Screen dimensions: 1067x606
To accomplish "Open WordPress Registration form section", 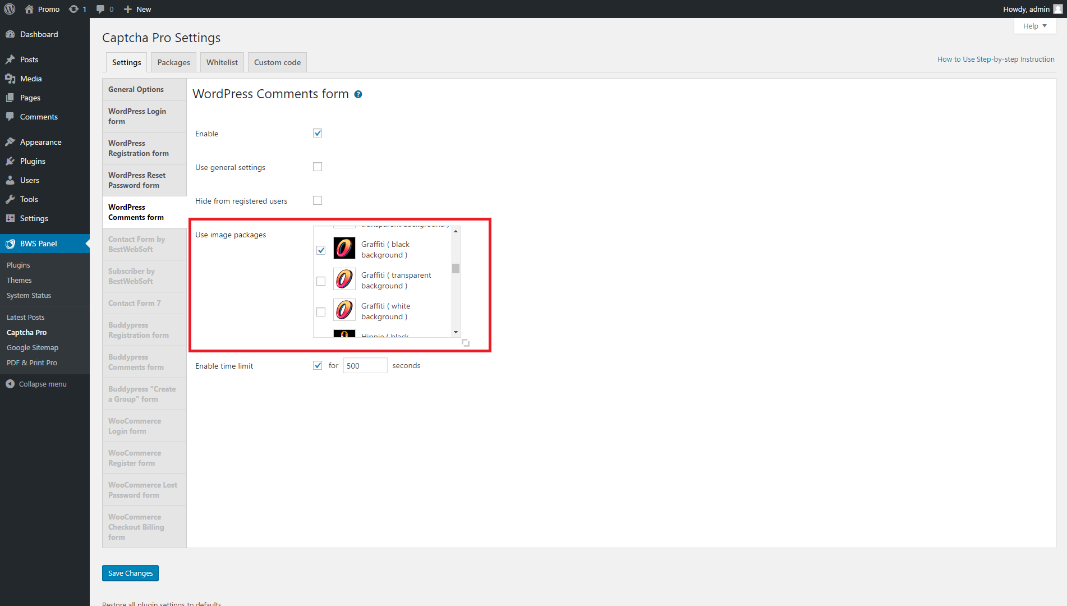I will (145, 148).
